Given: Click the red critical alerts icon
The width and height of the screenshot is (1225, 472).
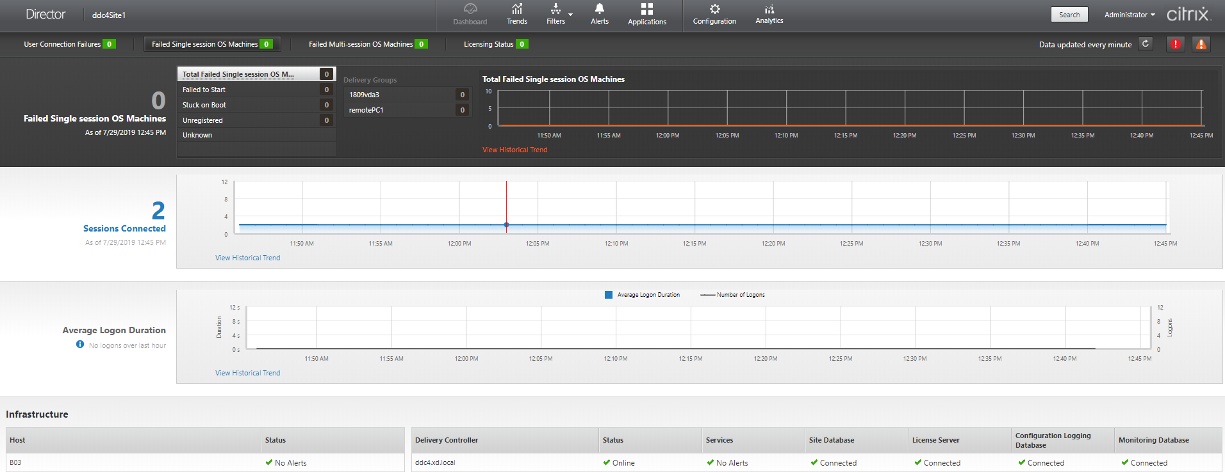Looking at the screenshot, I should tap(1175, 44).
